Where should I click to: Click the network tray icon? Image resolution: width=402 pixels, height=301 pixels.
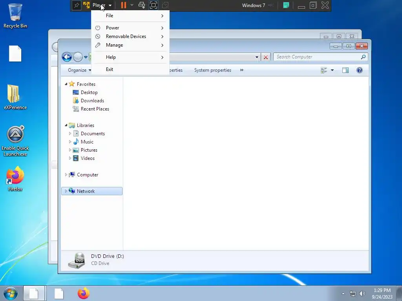click(x=353, y=294)
